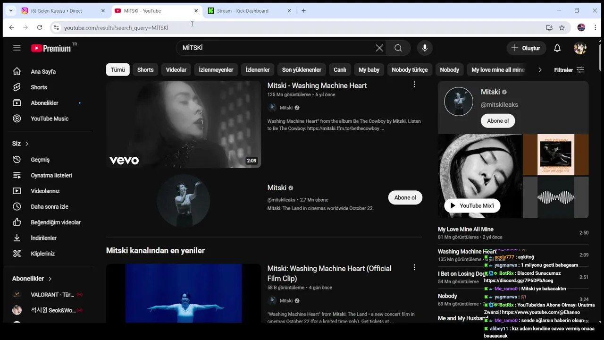The height and width of the screenshot is (340, 604).
Task: Select the Videolar filter chip
Action: [x=176, y=70]
